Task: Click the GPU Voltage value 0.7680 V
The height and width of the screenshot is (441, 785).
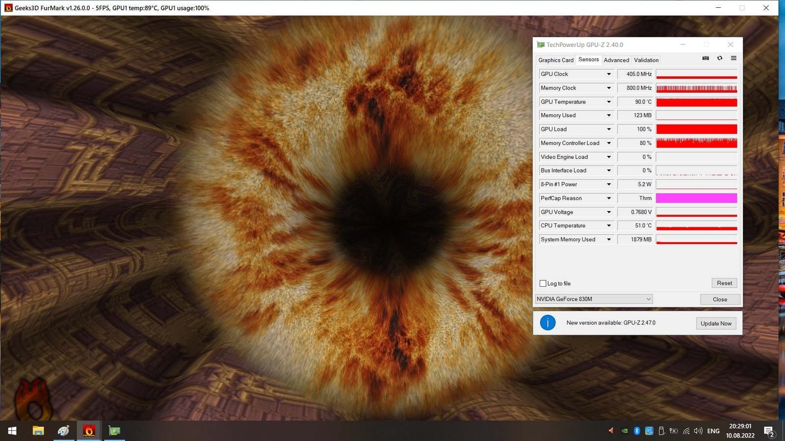Action: coord(635,212)
